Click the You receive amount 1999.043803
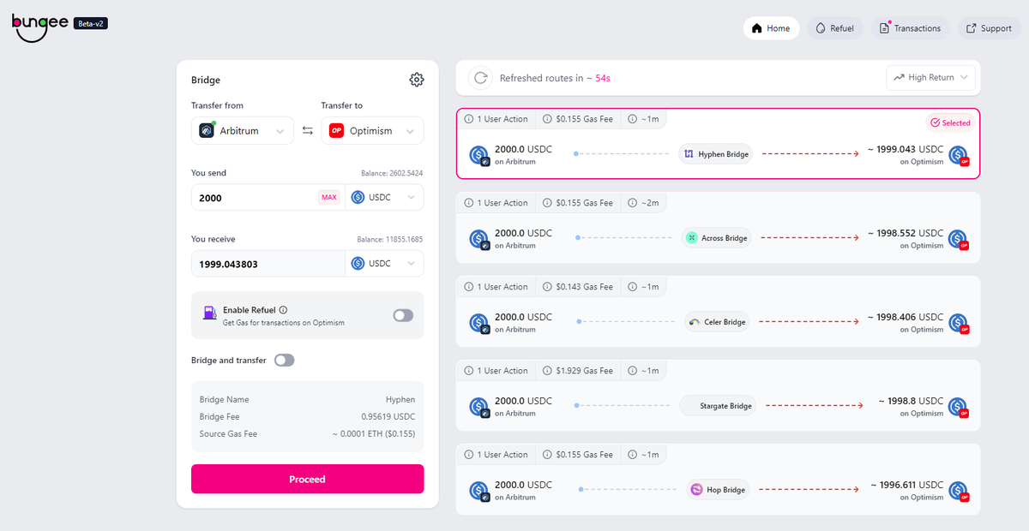The image size is (1029, 531). 268,264
